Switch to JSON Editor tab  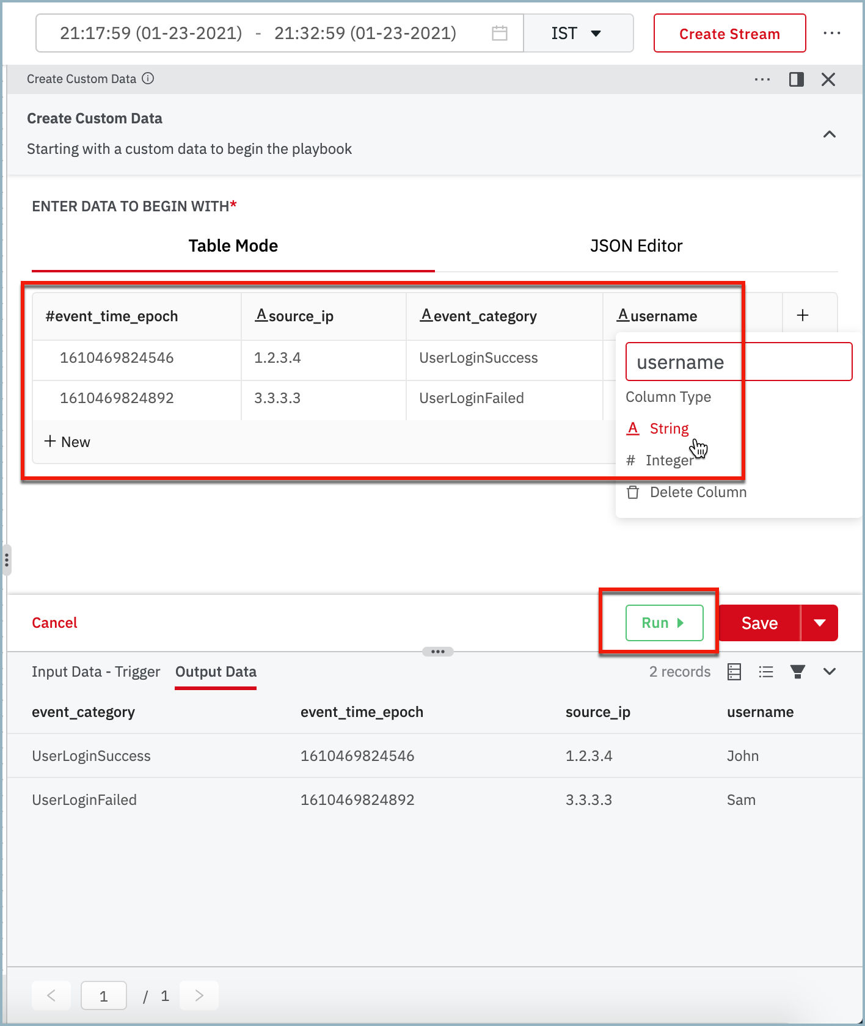(x=636, y=246)
